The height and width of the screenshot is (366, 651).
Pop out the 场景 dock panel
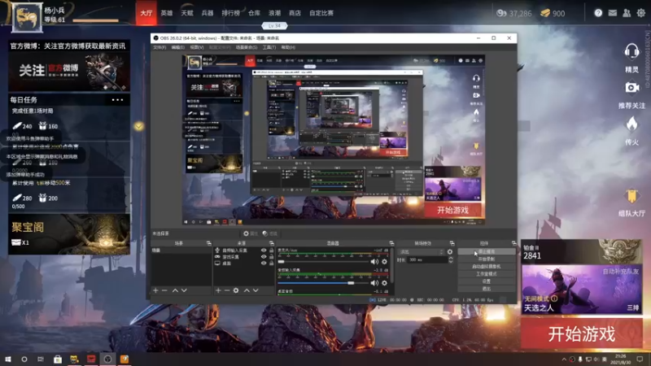(x=209, y=243)
